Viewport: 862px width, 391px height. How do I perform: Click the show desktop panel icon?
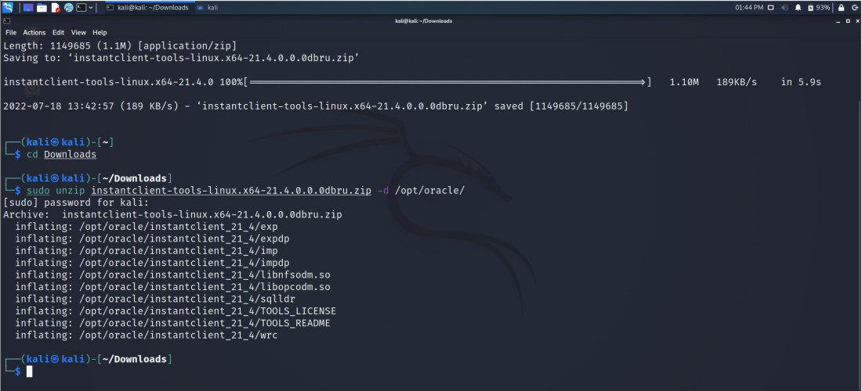click(28, 7)
